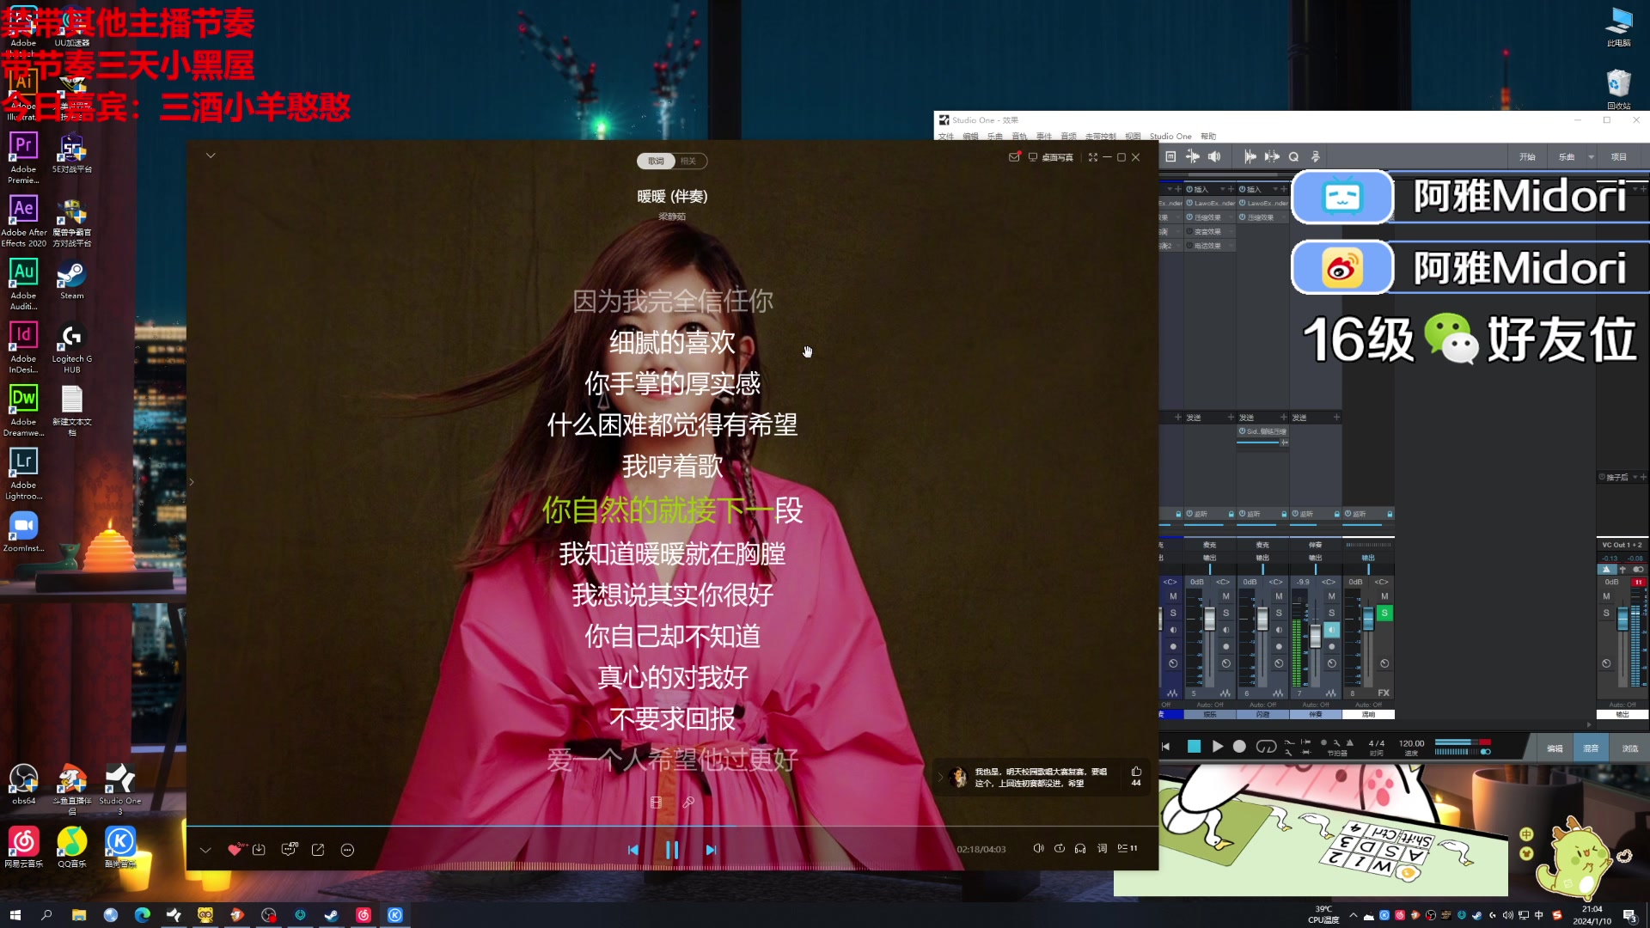
Task: Collapse the bottom-left chevron of the player bar
Action: coord(205,850)
